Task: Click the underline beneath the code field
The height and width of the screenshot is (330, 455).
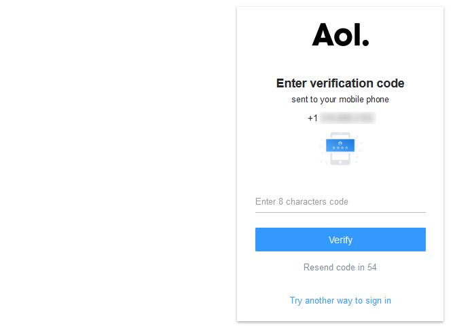Action: tap(340, 212)
